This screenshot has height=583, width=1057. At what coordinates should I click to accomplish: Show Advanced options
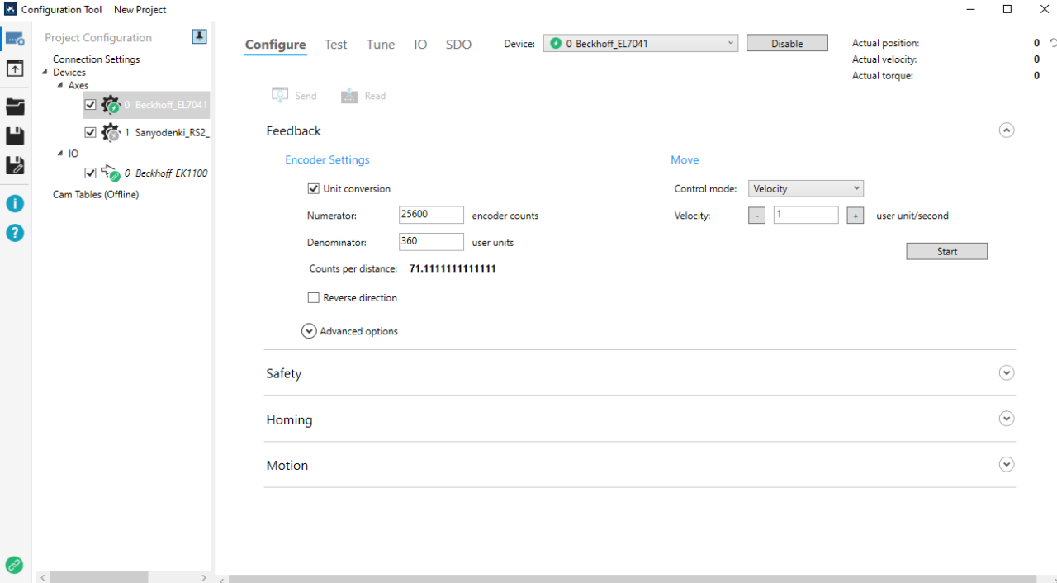[309, 330]
